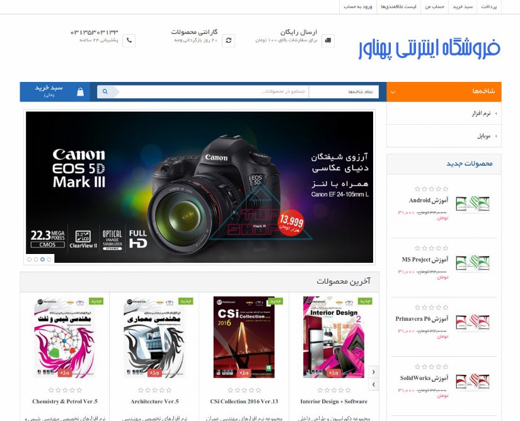Click the lower product carousel arrow

coord(373,384)
